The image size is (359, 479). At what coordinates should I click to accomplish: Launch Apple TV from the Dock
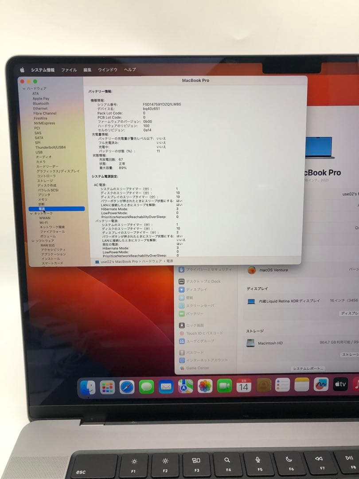click(340, 384)
